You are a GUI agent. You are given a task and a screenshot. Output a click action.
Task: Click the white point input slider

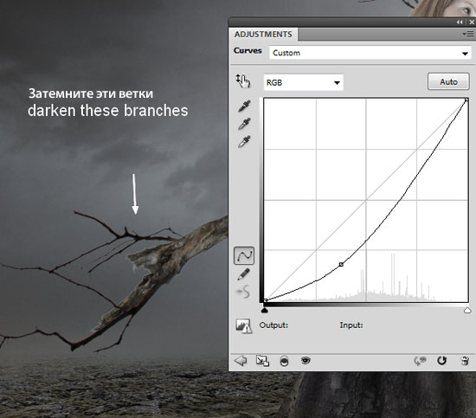pos(467,310)
